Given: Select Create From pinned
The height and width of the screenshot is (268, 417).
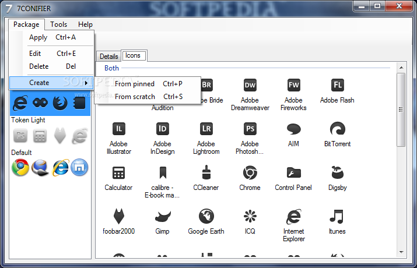Looking at the screenshot, I should click(148, 84).
